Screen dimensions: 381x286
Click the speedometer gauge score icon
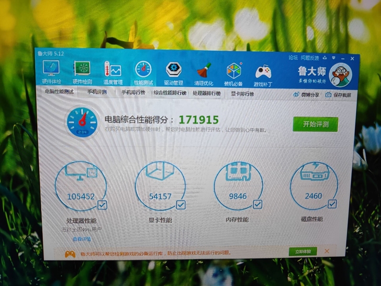pyautogui.click(x=82, y=123)
